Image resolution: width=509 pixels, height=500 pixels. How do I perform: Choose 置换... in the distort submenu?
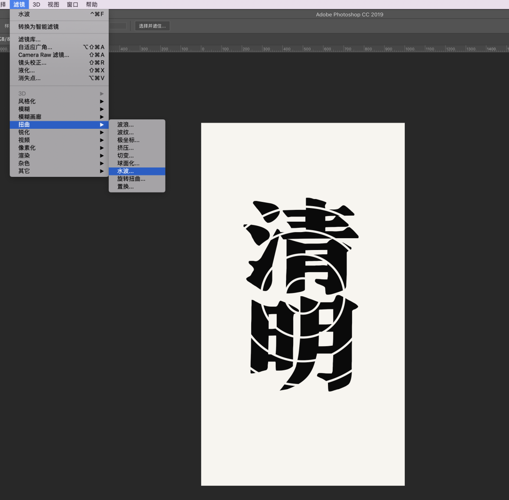click(x=125, y=187)
